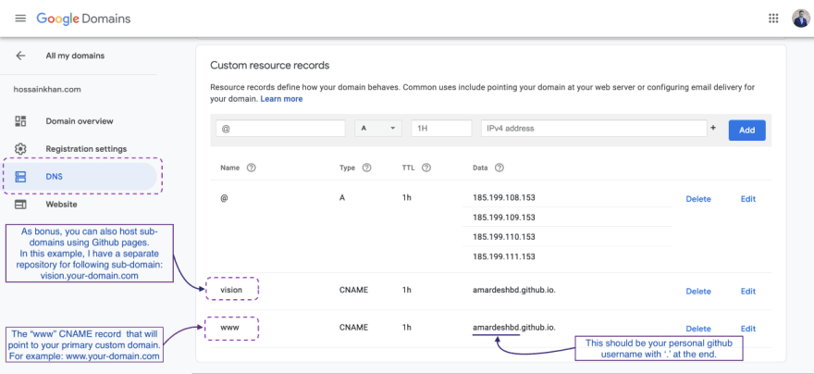Click the 1h TTL in the www row
Screen dimensions: 814x374
406,328
